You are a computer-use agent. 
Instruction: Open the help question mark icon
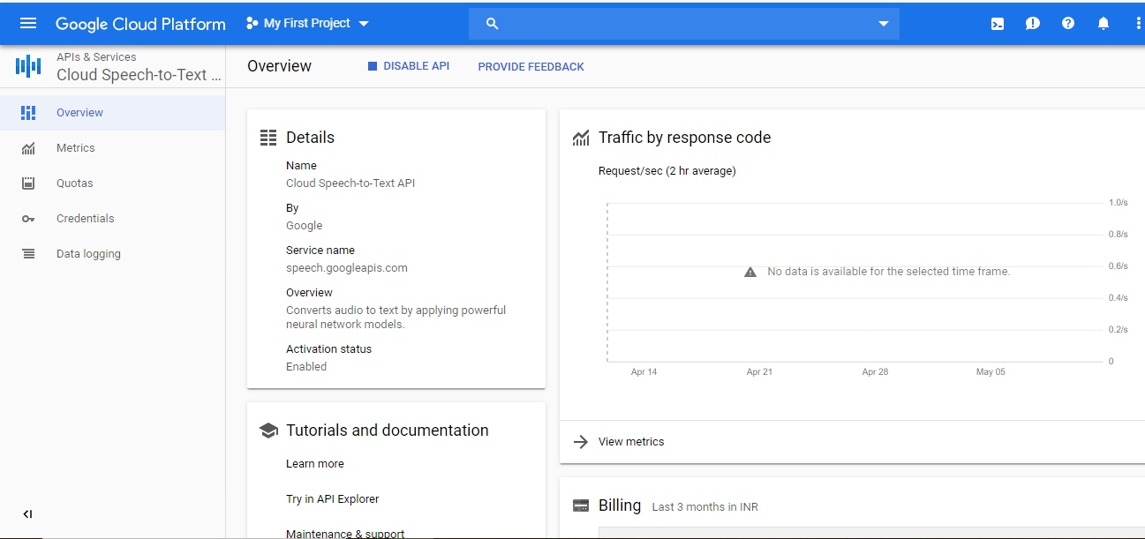1068,24
